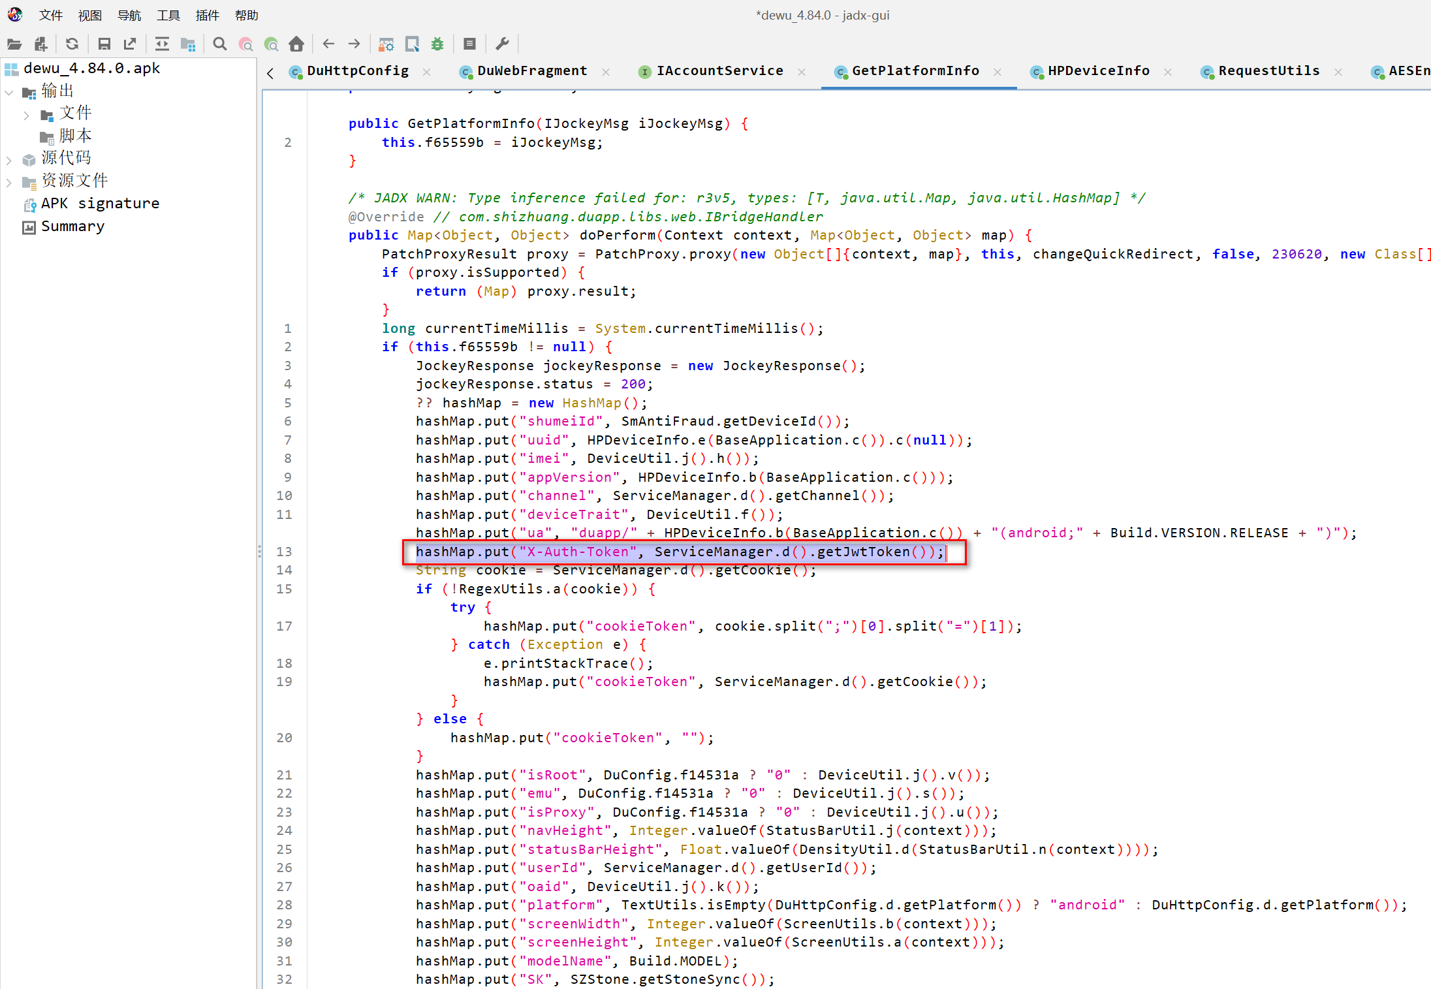This screenshot has width=1431, height=989.
Task: Click the Save all floppy icon
Action: 104,44
